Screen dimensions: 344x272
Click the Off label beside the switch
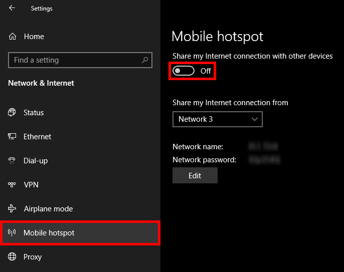tap(206, 71)
